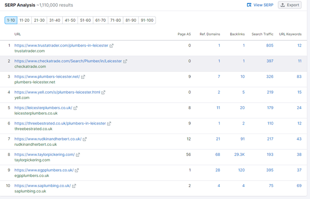Open external link icon for saplumbing.co.uk URL
Viewport: 310px width, 199px height.
(74, 186)
